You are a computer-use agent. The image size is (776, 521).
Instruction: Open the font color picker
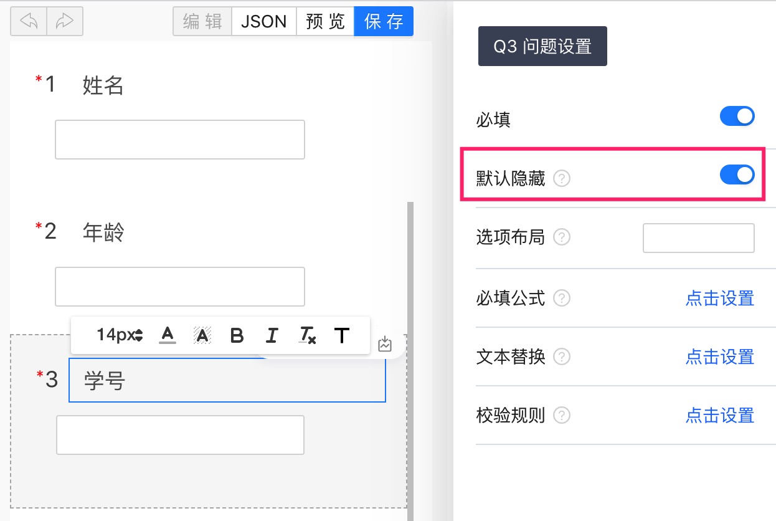(x=168, y=335)
